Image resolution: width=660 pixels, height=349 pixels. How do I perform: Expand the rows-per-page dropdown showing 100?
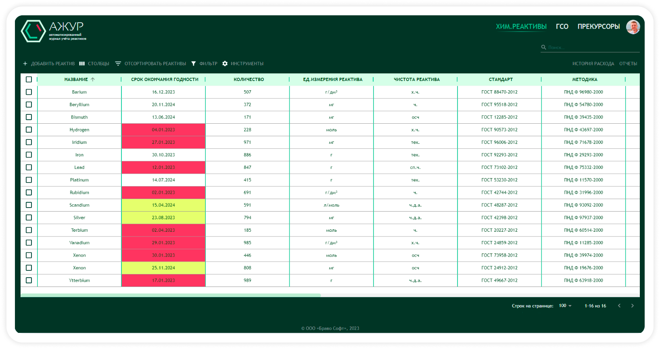(565, 306)
